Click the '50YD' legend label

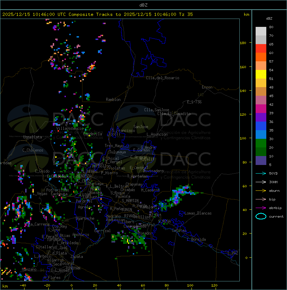(273, 174)
